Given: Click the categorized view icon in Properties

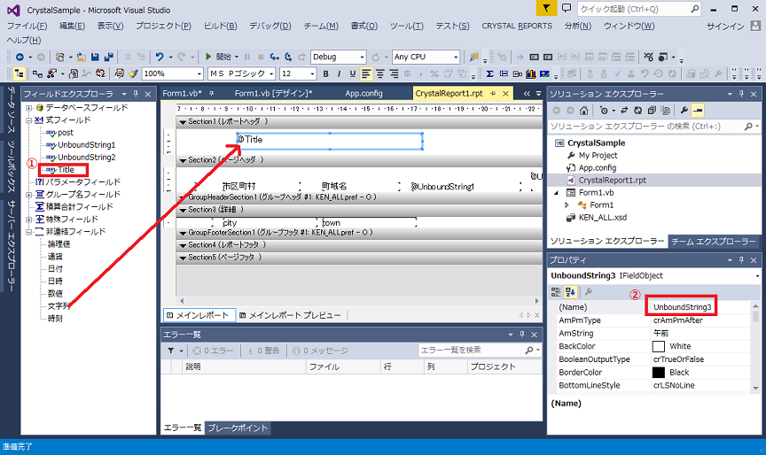Looking at the screenshot, I should click(x=558, y=291).
